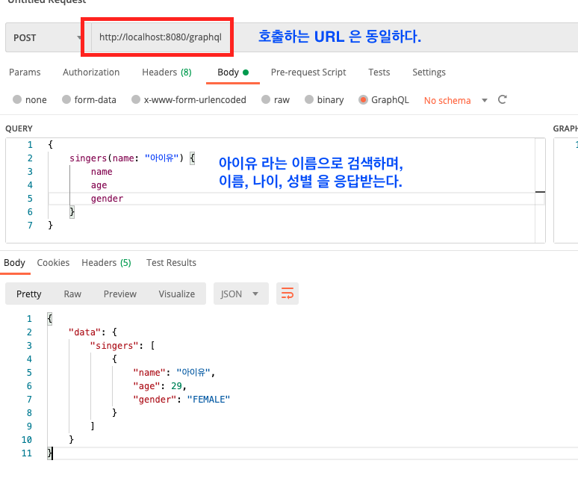Viewport: 578px width, 487px height.
Task: Switch to the Test Results tab
Action: tap(171, 263)
